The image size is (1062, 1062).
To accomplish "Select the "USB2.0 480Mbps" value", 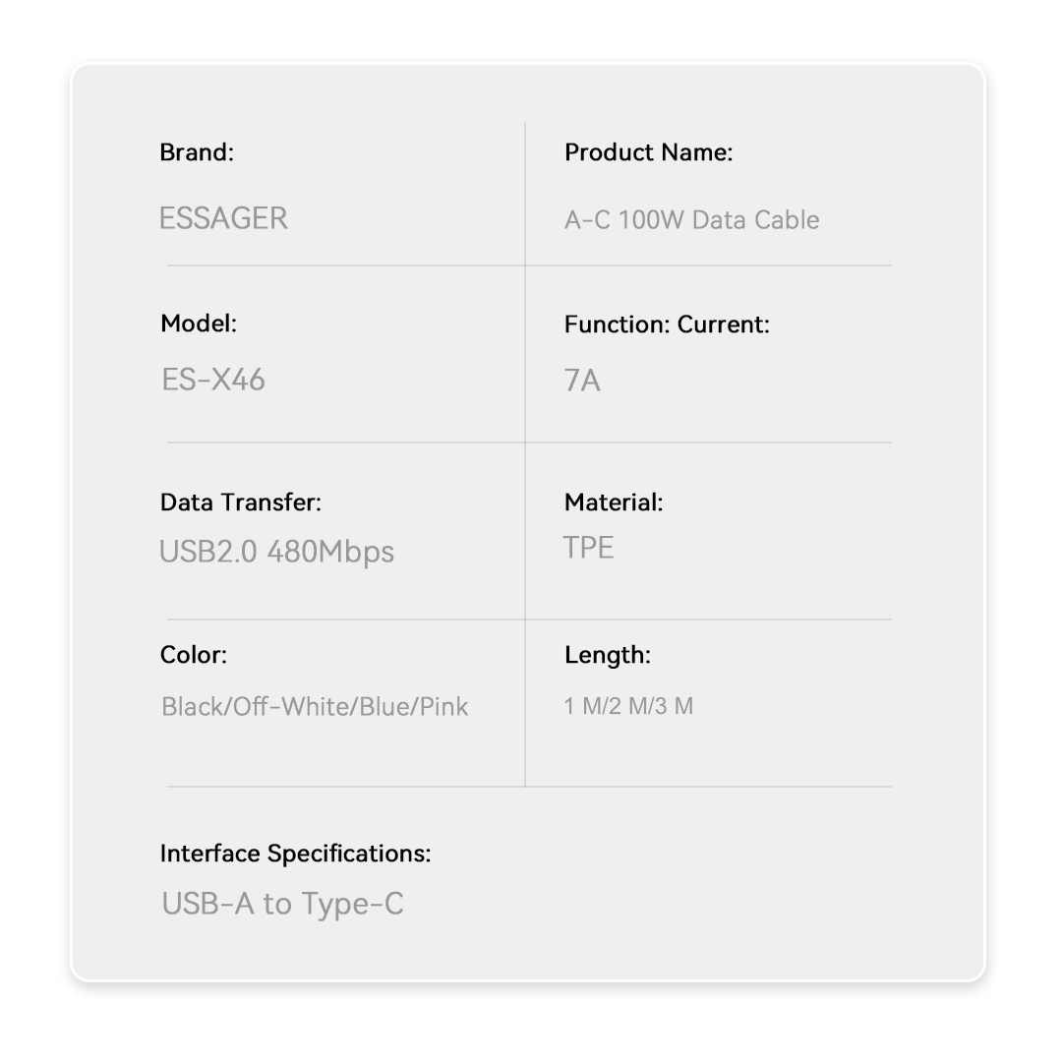I will tap(276, 552).
